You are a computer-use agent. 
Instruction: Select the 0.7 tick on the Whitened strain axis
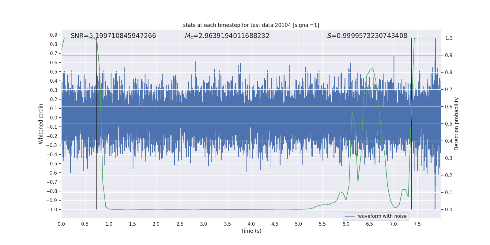(54, 54)
